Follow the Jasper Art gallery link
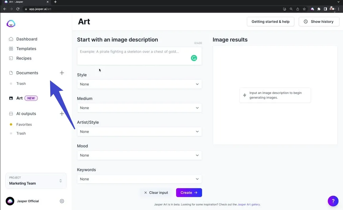The width and height of the screenshot is (343, 210). (248, 205)
